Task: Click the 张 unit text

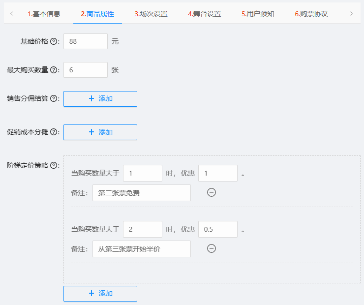Action: pyautogui.click(x=115, y=70)
